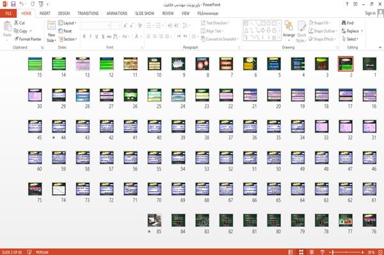Open the Font dialog launcher
This screenshot has height=255, width=384.
click(x=142, y=47)
